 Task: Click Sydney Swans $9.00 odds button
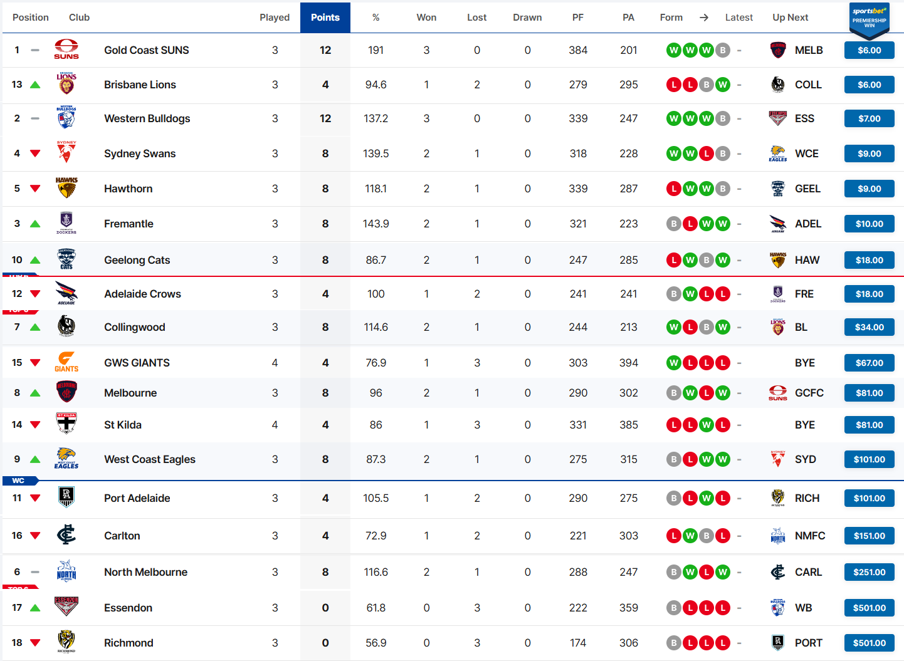pos(870,154)
